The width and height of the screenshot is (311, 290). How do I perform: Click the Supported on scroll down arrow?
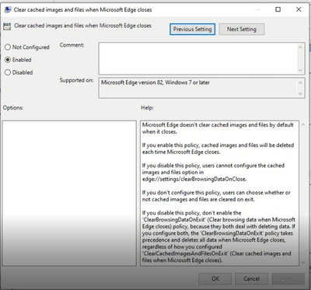pyautogui.click(x=300, y=93)
